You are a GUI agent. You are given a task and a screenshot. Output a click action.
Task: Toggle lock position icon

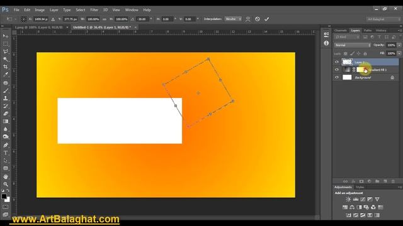coord(358,53)
